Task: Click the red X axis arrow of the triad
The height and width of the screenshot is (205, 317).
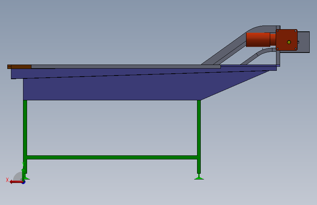Action: [16, 182]
